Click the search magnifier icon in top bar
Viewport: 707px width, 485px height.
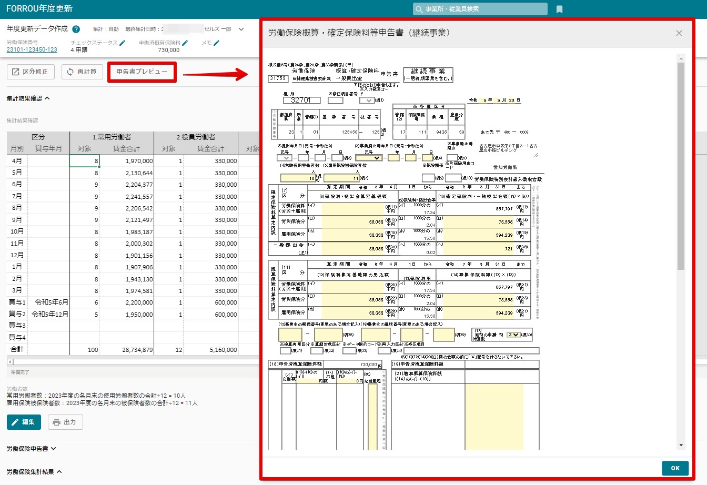click(419, 9)
